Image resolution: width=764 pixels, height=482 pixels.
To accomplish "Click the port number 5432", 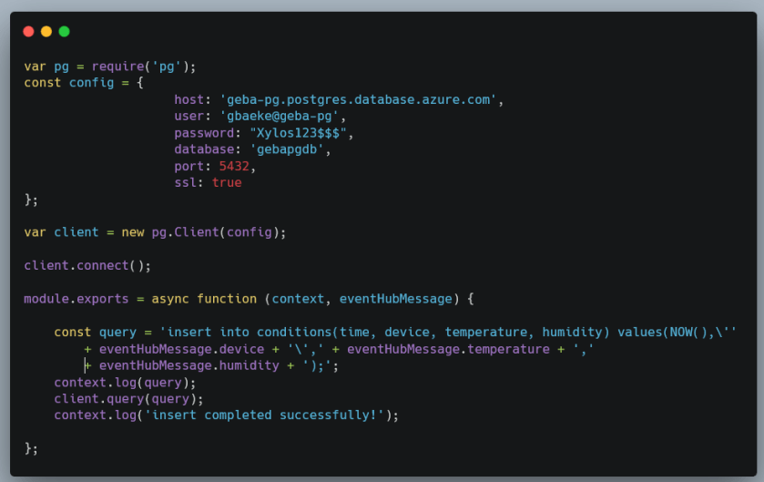I will pyautogui.click(x=234, y=166).
